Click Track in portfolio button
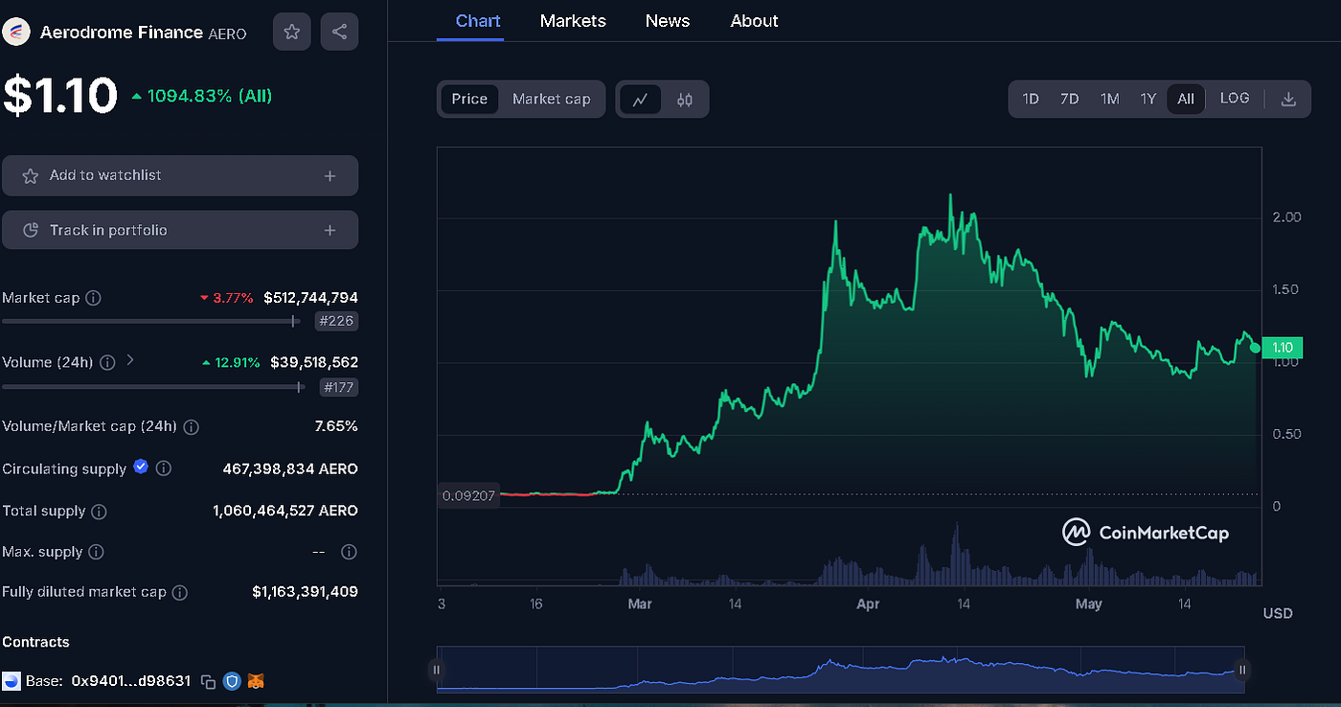Viewport: 1341px width, 707px height. click(x=180, y=230)
